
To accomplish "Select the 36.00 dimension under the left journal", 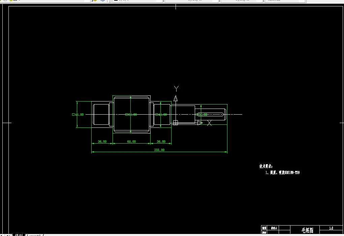I will click(102, 142).
